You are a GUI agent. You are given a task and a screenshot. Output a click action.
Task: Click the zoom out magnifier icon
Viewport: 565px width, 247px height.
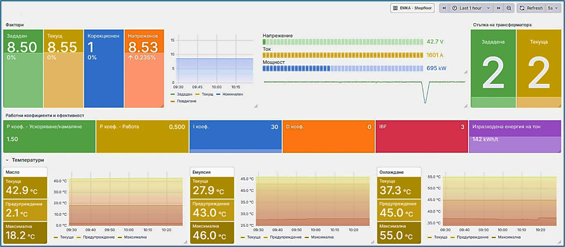click(509, 8)
